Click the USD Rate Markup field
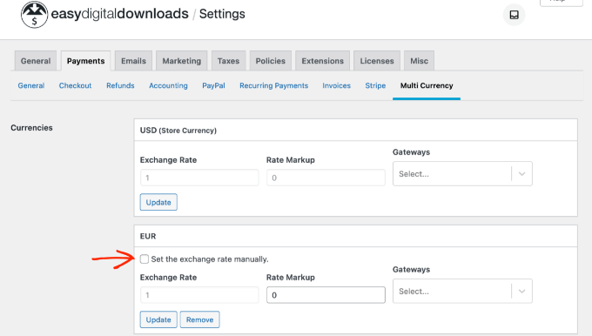The width and height of the screenshot is (592, 336). 326,178
